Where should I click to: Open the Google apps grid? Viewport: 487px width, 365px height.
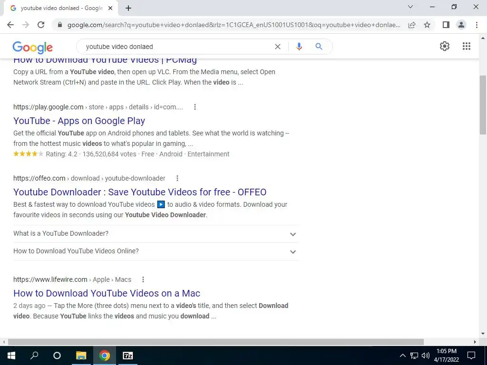(466, 46)
